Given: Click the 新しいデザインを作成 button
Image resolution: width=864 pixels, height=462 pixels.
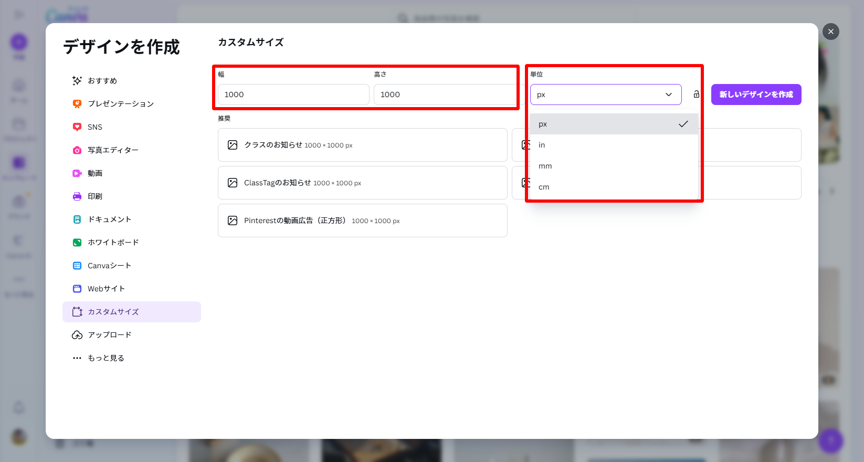Looking at the screenshot, I should 756,94.
